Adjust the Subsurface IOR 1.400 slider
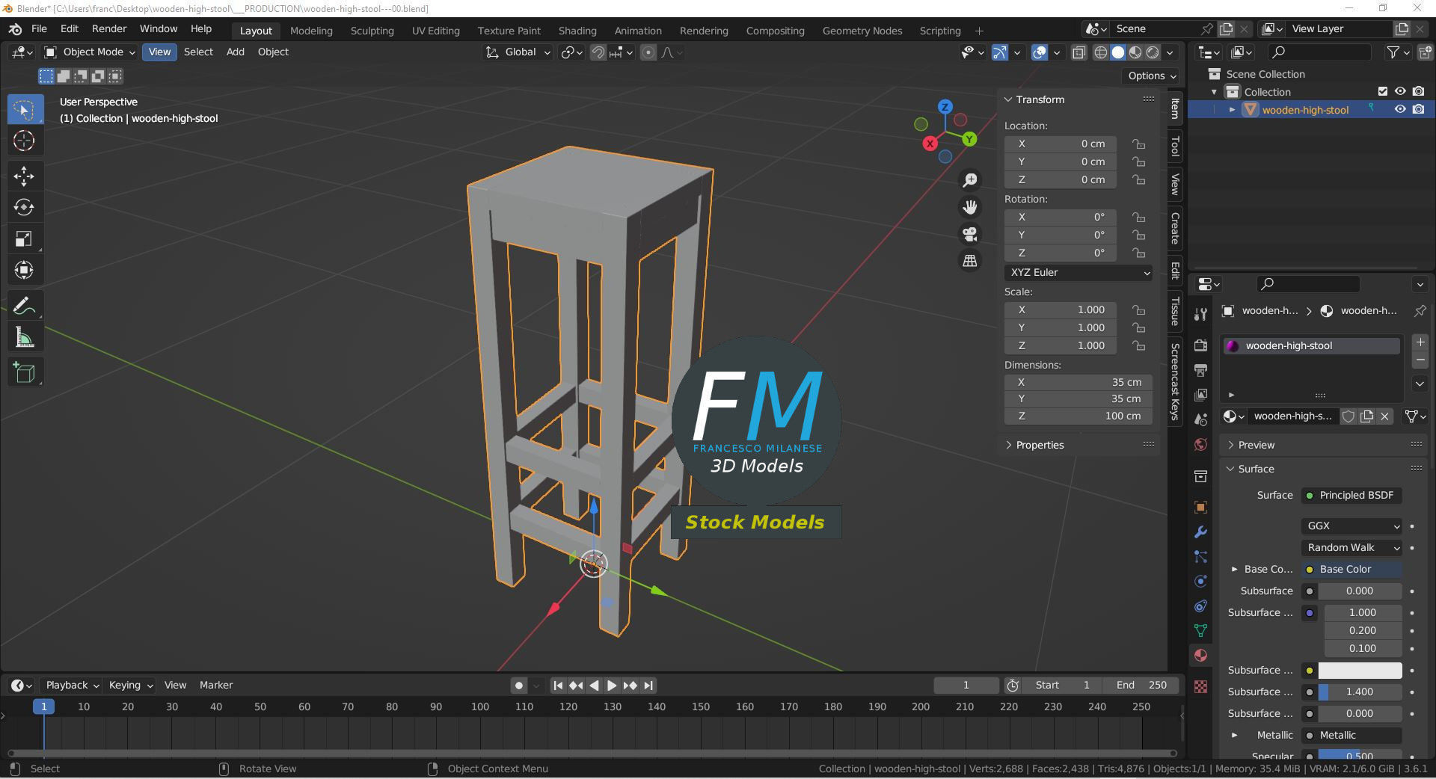 coord(1360,692)
